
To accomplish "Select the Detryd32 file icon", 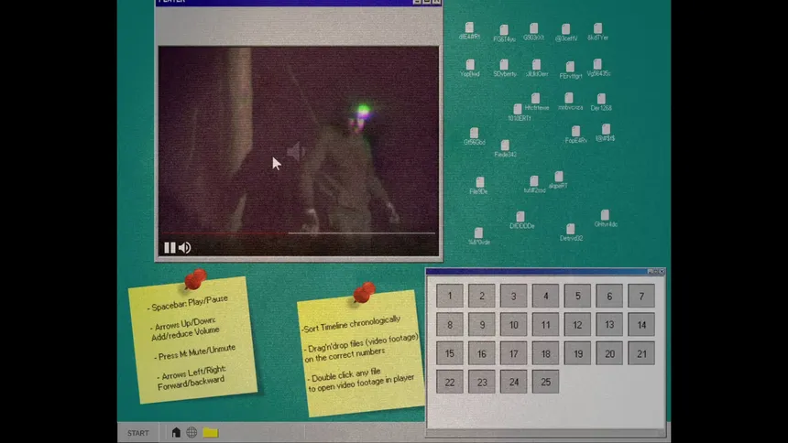I will 571,230.
